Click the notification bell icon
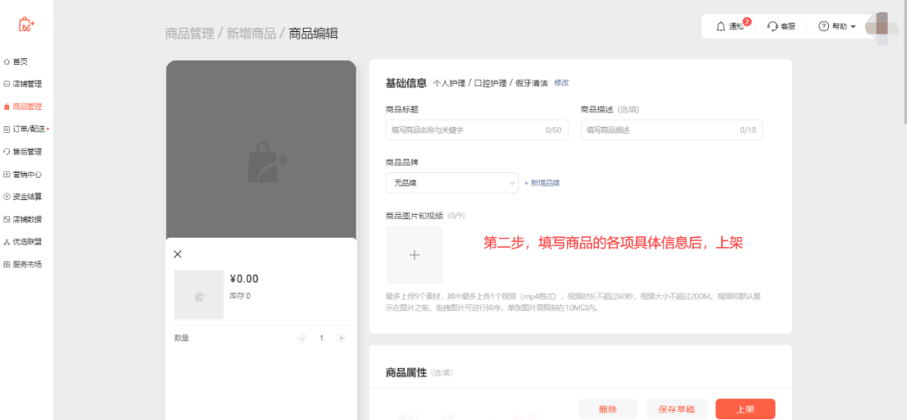The width and height of the screenshot is (907, 420). click(x=721, y=26)
